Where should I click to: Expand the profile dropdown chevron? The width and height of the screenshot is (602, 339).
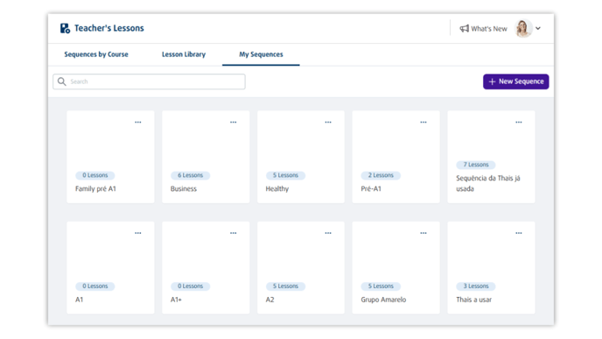click(538, 28)
